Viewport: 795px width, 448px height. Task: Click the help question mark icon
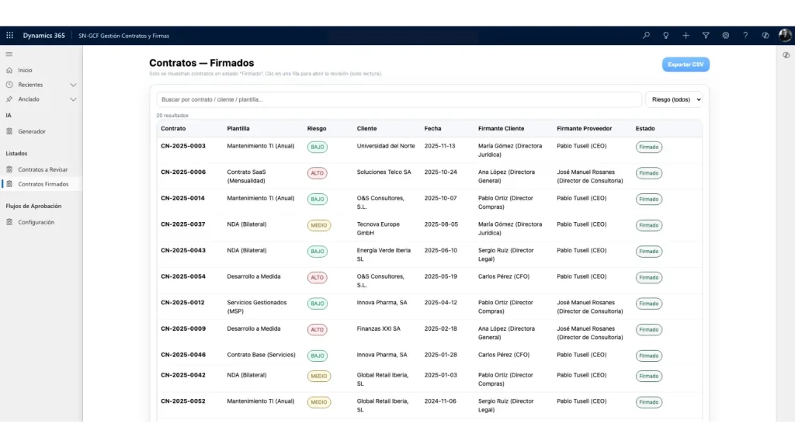[745, 35]
